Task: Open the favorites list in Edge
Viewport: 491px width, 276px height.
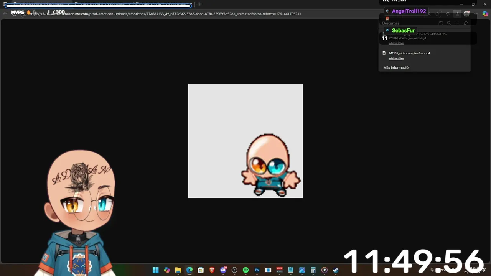Action: (447, 14)
